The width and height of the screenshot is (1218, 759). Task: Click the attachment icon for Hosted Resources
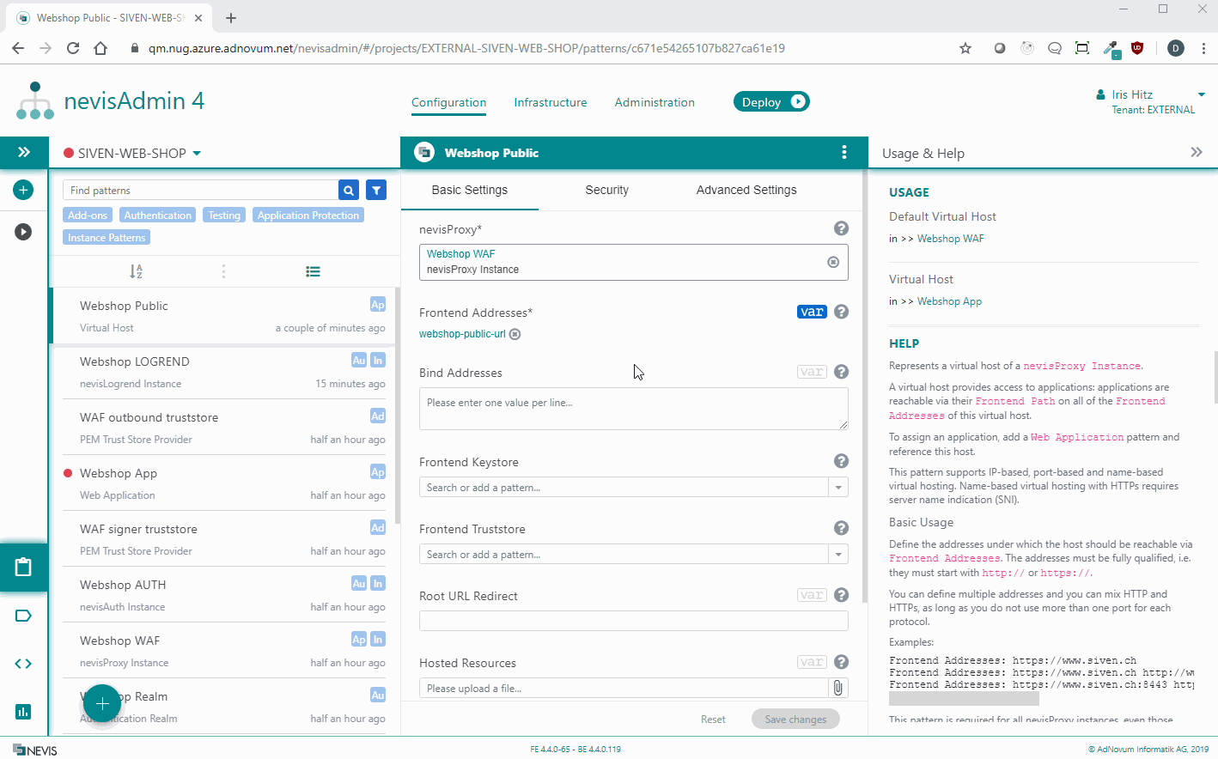pyautogui.click(x=837, y=688)
